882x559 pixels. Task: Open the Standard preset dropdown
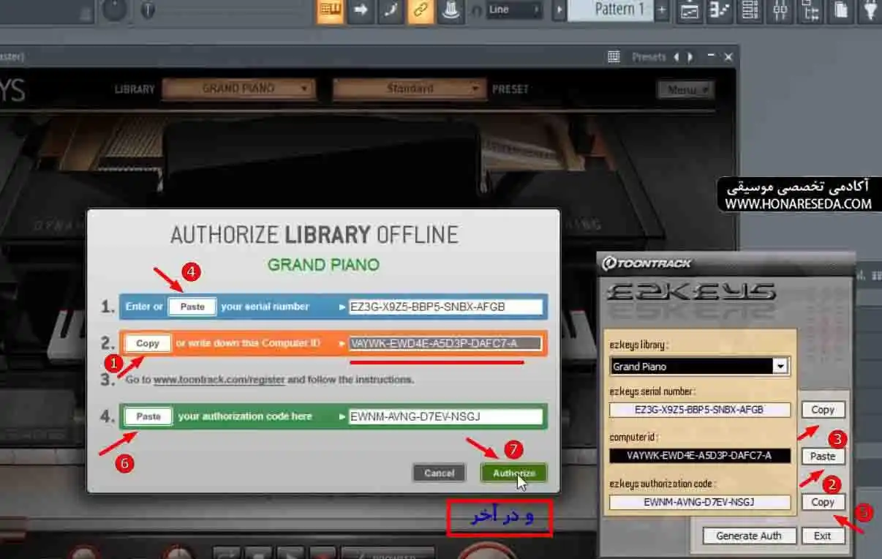tap(410, 89)
